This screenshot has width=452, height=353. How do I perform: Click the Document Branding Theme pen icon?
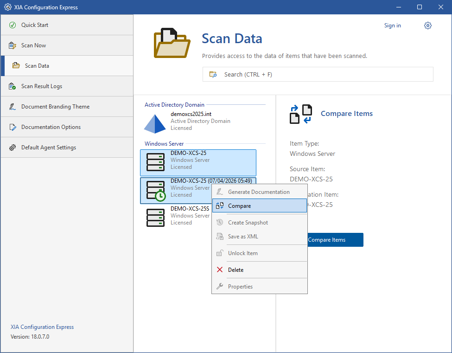click(x=13, y=107)
